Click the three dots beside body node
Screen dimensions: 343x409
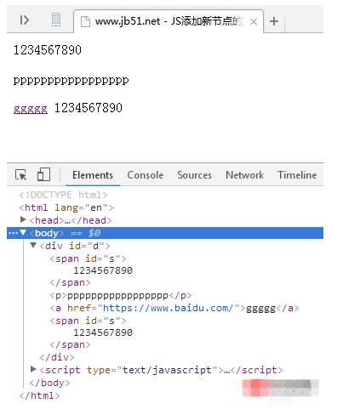13,233
